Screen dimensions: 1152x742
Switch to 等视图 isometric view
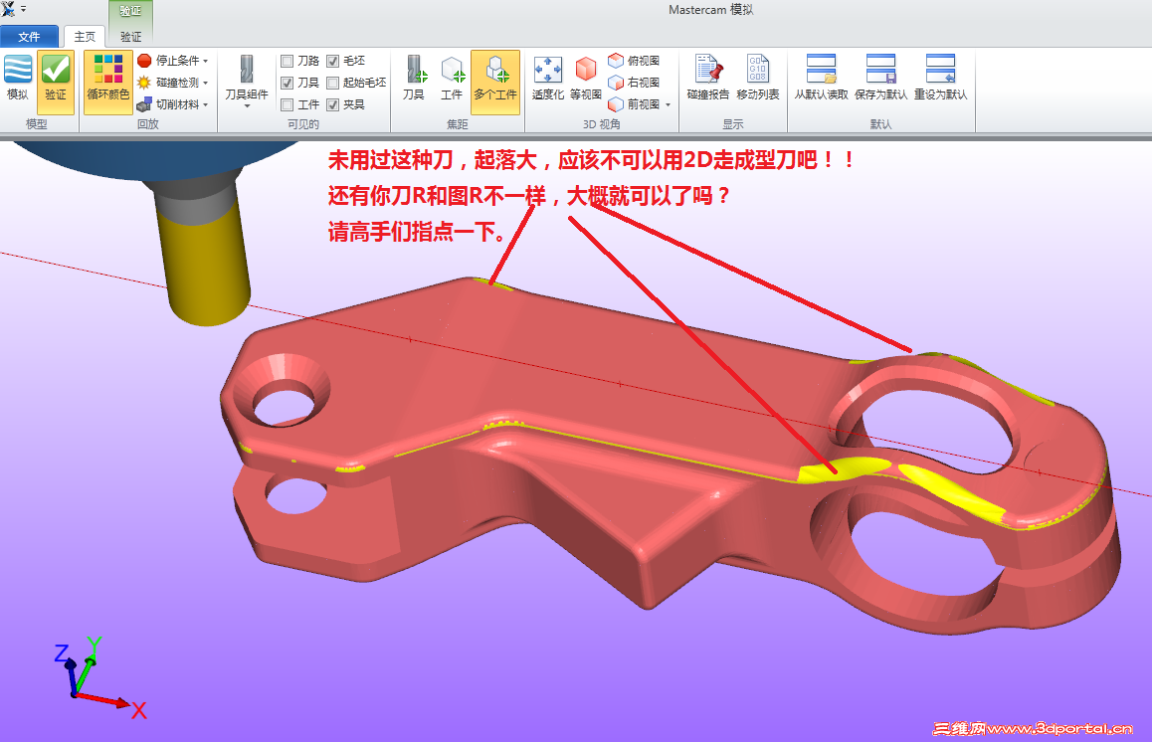586,80
